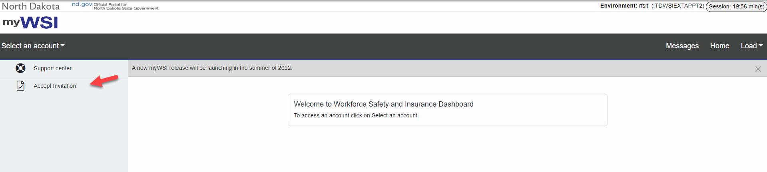Image resolution: width=767 pixels, height=172 pixels.
Task: Click the Welcome to Workforce Safety dashboard heading
Action: [384, 104]
